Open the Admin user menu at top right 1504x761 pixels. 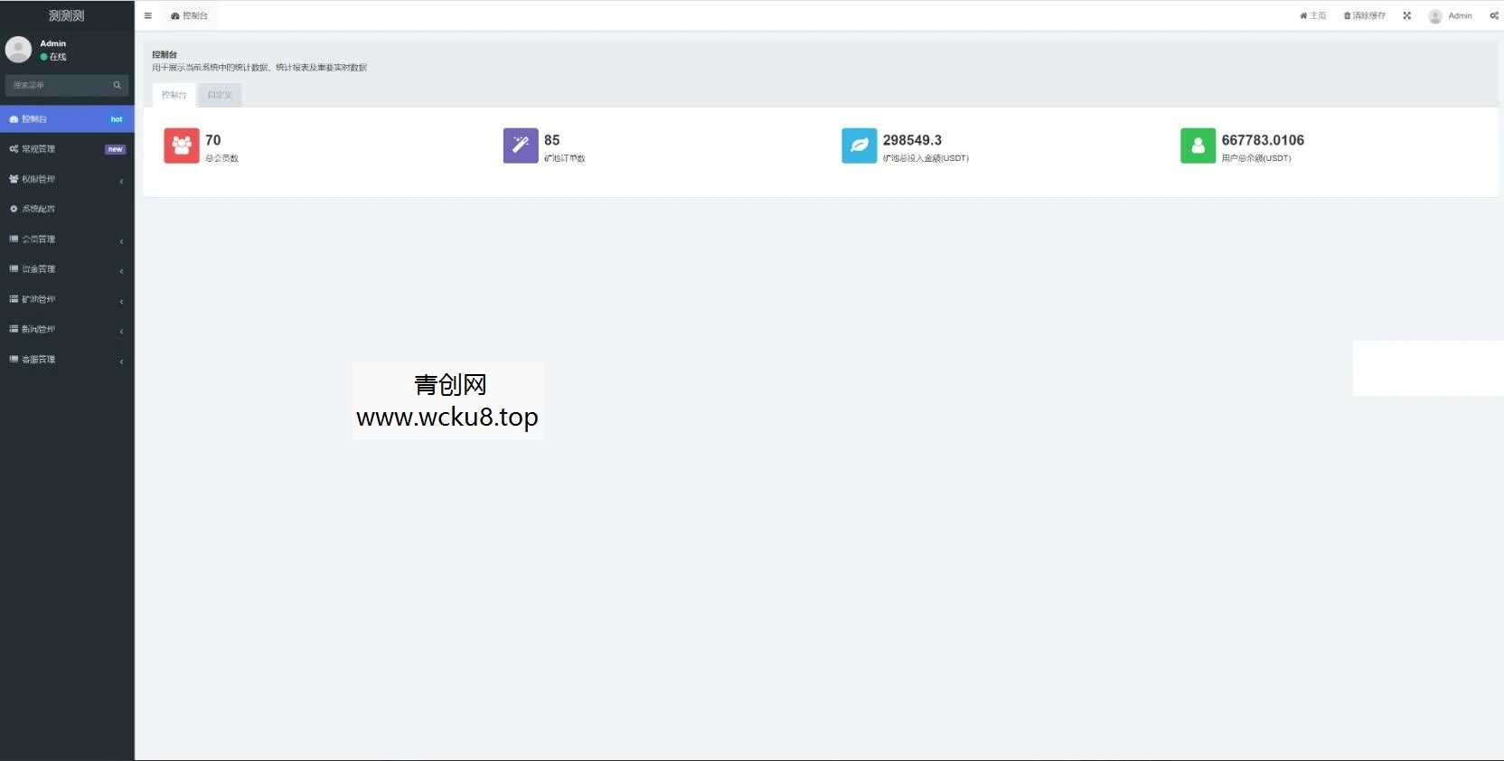(1451, 15)
